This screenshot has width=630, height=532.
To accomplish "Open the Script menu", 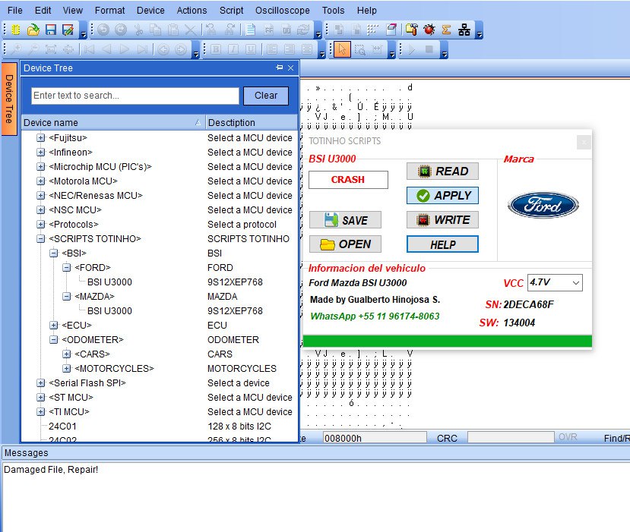I will coord(231,11).
